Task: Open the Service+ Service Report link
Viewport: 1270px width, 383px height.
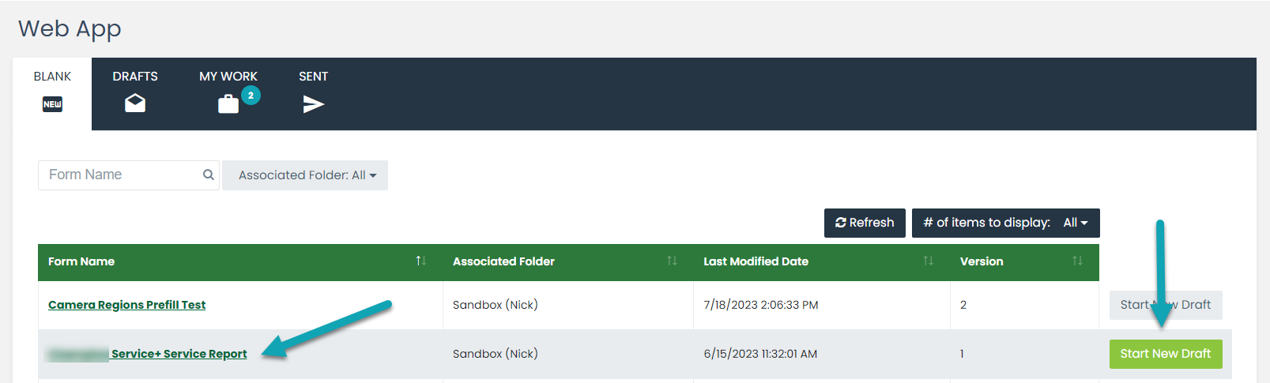Action: point(179,354)
